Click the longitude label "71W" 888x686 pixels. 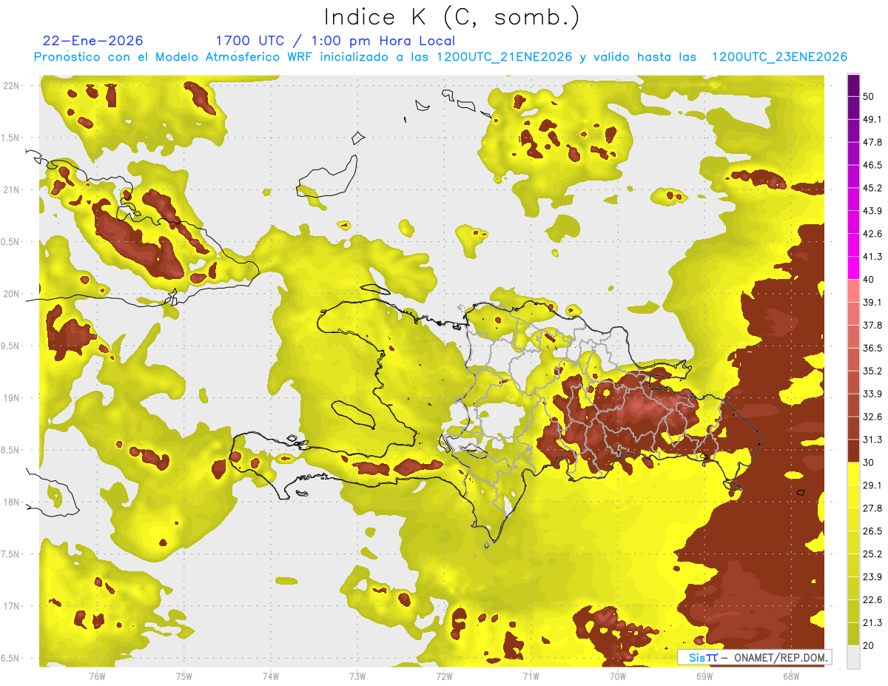click(531, 676)
